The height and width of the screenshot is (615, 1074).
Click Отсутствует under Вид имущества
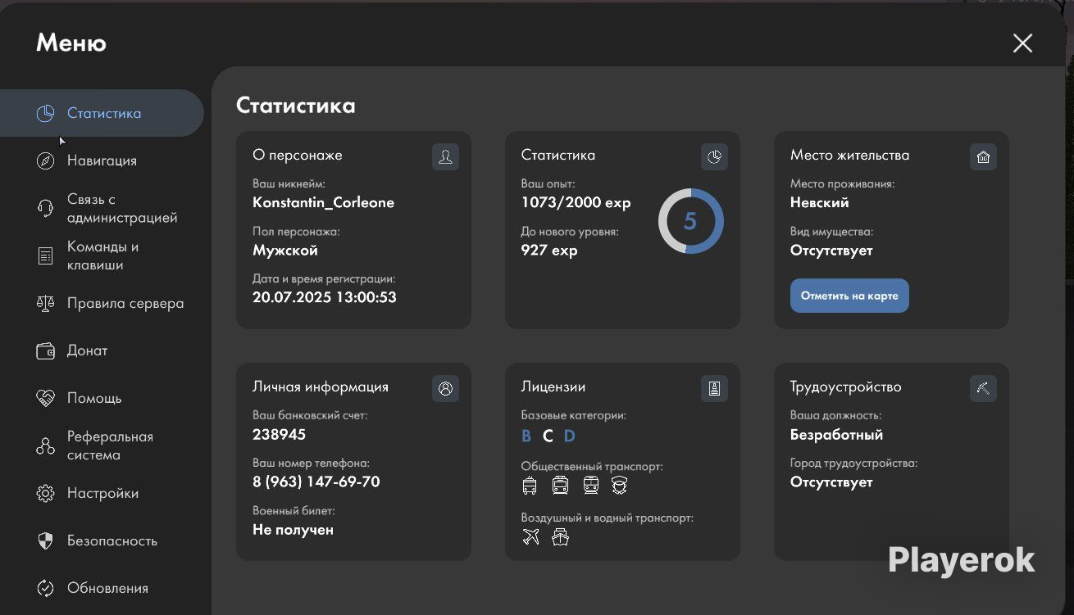click(x=831, y=250)
